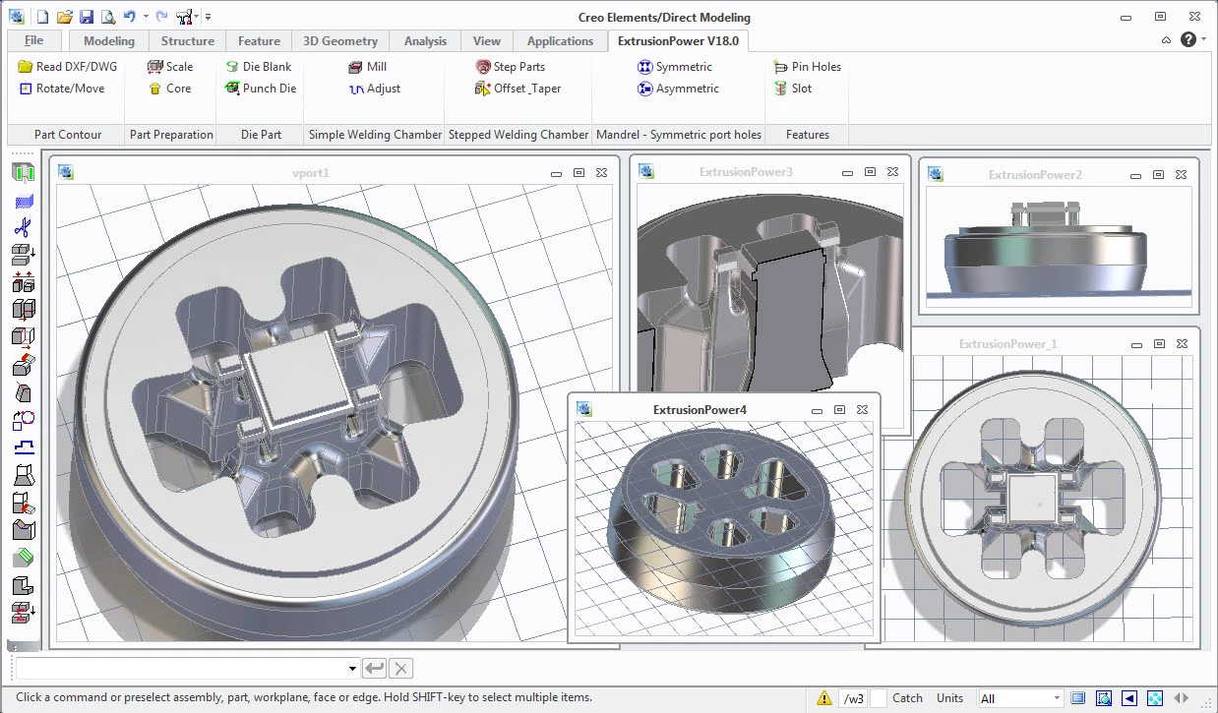Click the list view icon in status bar
This screenshot has width=1218, height=713.
[x=1079, y=698]
